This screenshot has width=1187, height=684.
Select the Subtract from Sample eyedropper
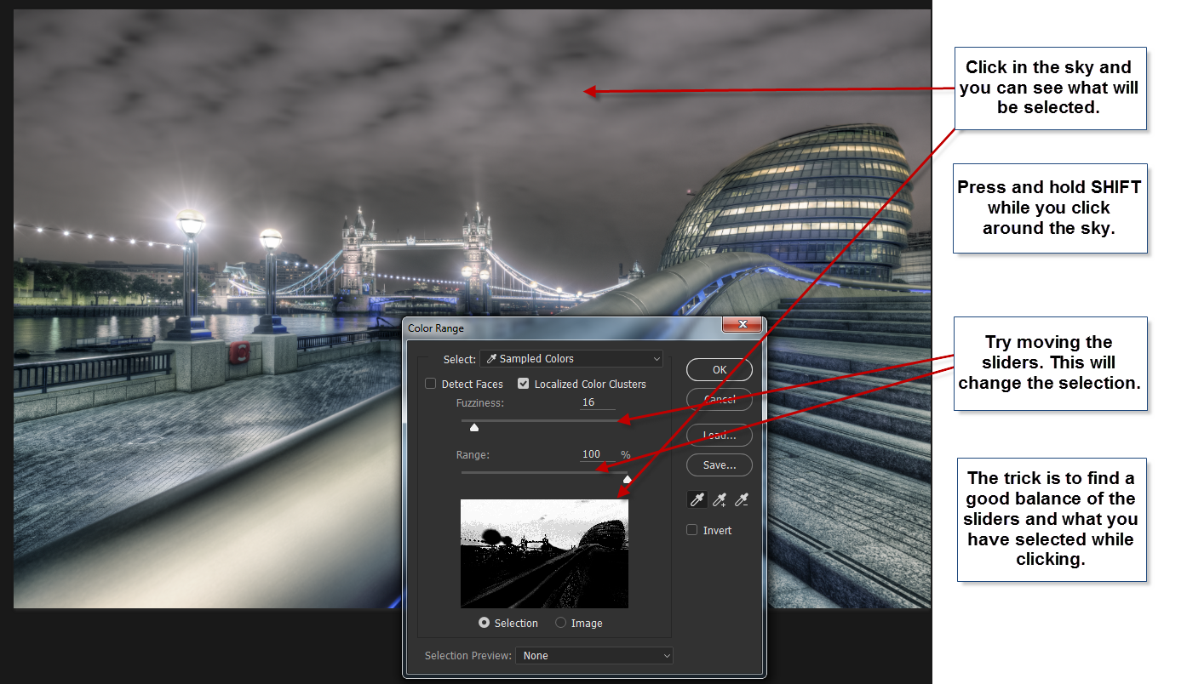pos(741,499)
